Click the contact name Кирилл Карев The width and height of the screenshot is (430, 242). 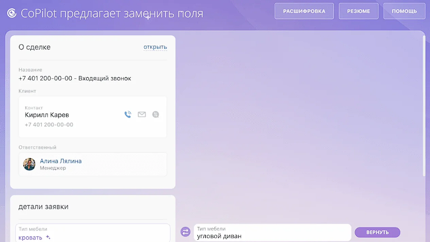pyautogui.click(x=47, y=115)
